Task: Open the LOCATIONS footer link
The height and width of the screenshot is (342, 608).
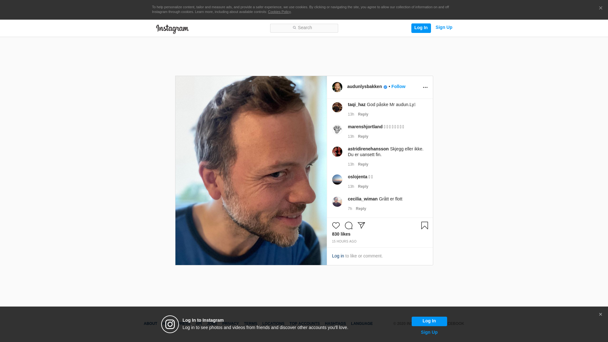Action: (273, 324)
